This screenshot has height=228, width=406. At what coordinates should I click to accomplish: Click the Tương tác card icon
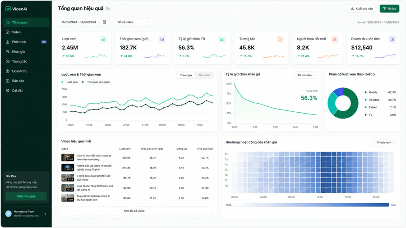pos(280,39)
